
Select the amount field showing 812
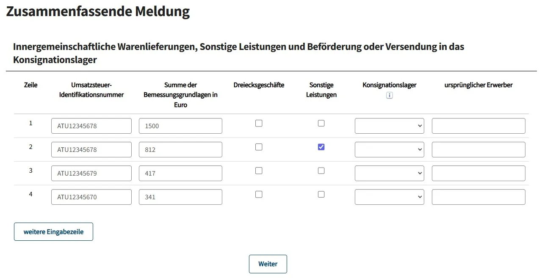coord(180,149)
